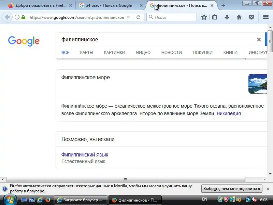Click the horizontal scrollbar right arrow

(264, 179)
